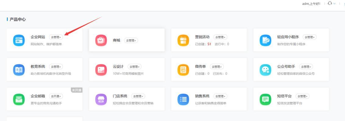Click description 轻松搞定会员管理和会员营销
This screenshot has width=345, height=121.
pos(133,103)
